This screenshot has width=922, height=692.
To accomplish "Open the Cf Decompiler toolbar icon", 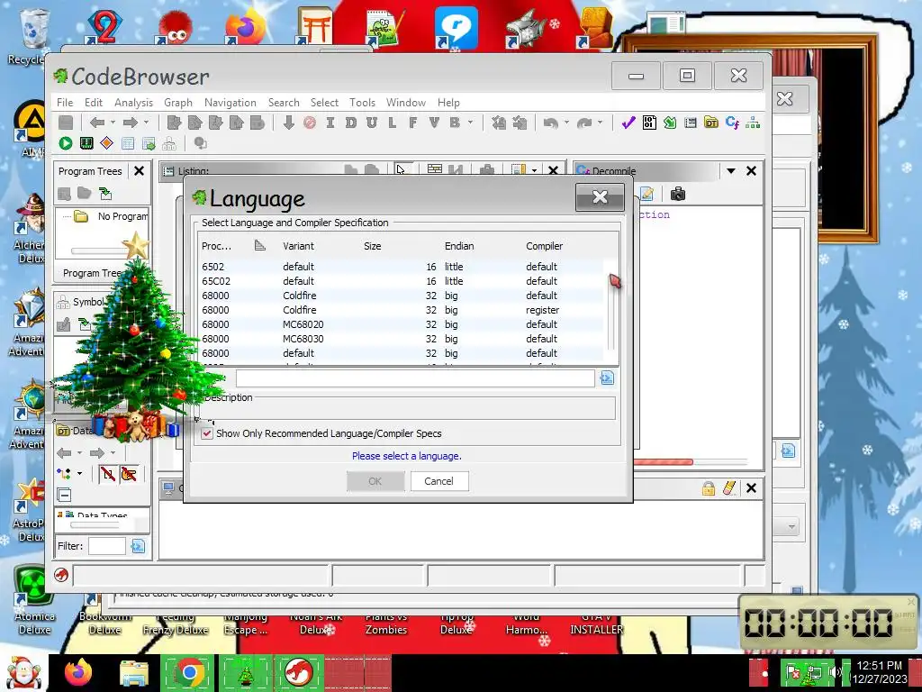I will click(x=732, y=123).
